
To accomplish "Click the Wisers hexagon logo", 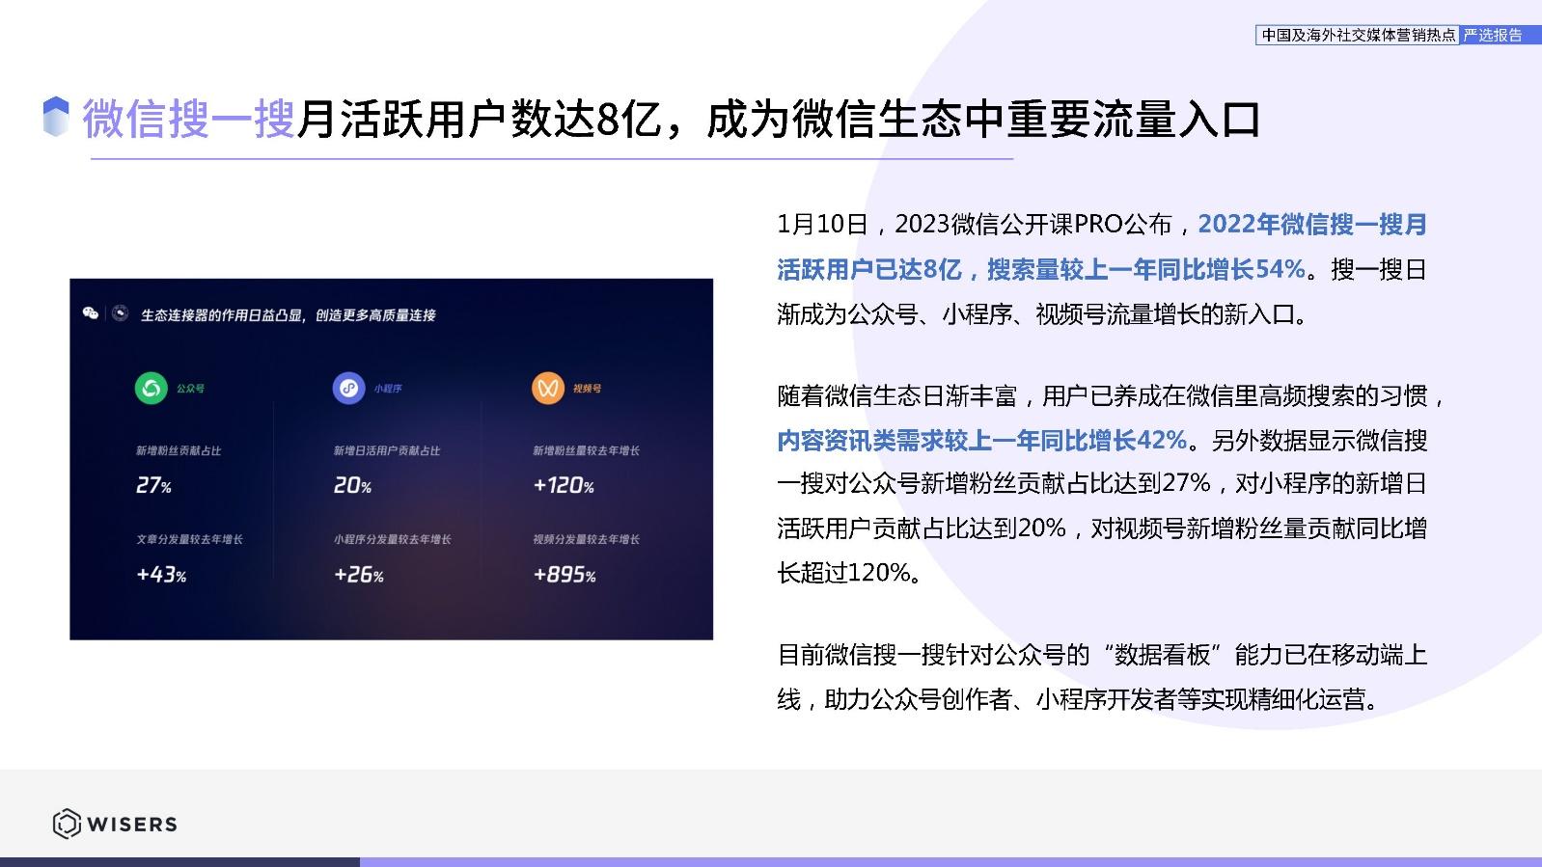I will [x=66, y=824].
